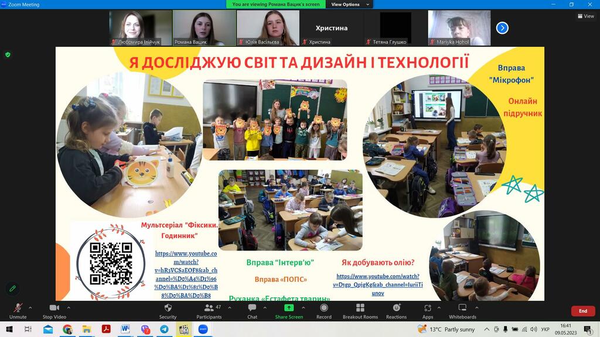This screenshot has width=600, height=337.
Task: Click the green annotation pencil icon
Action: (x=13, y=288)
